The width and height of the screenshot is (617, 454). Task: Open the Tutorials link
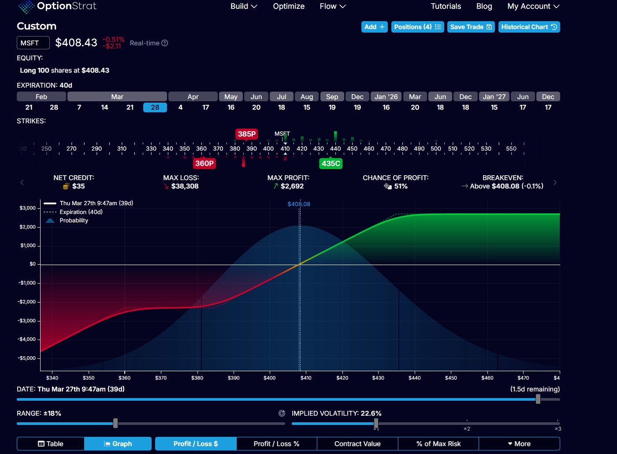pos(446,6)
